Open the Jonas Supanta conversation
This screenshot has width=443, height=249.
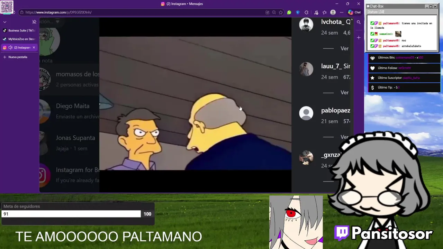click(x=69, y=143)
